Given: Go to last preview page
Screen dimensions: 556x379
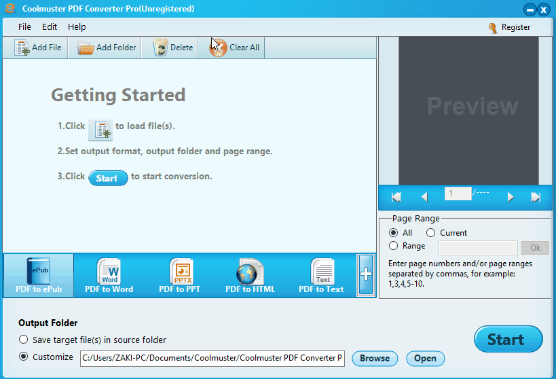Looking at the screenshot, I should tap(536, 197).
